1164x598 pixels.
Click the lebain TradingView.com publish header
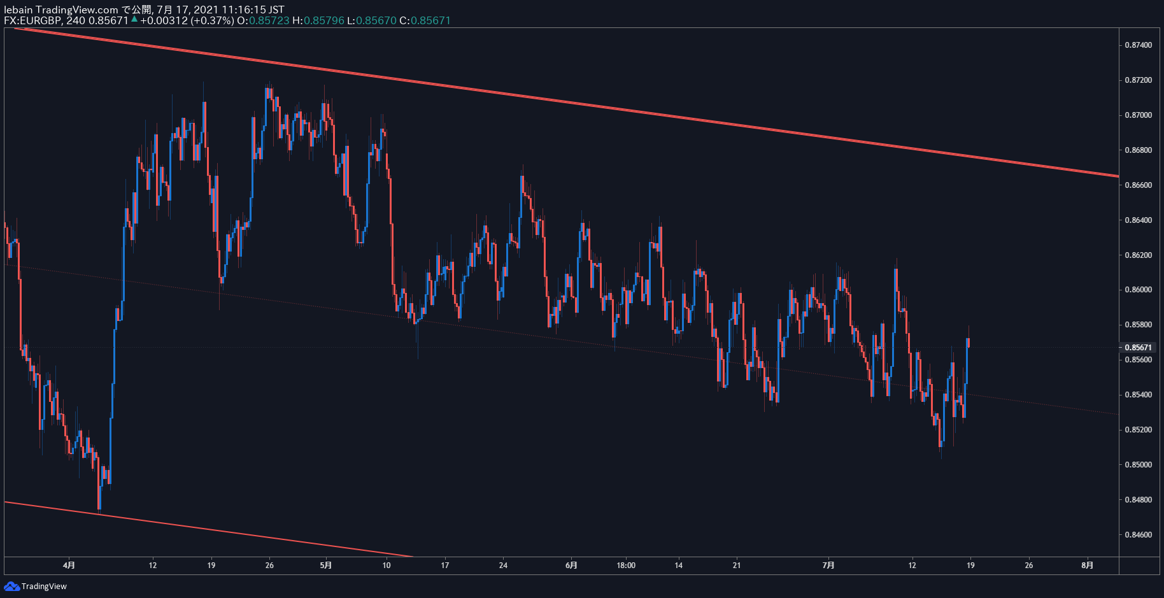point(144,10)
